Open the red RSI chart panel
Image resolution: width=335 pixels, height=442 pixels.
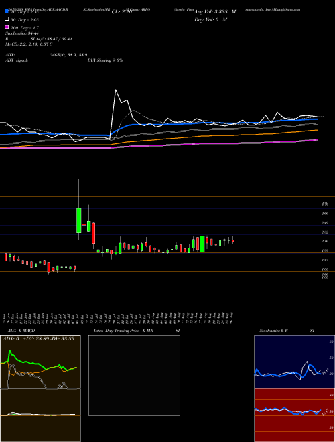(x=294, y=415)
